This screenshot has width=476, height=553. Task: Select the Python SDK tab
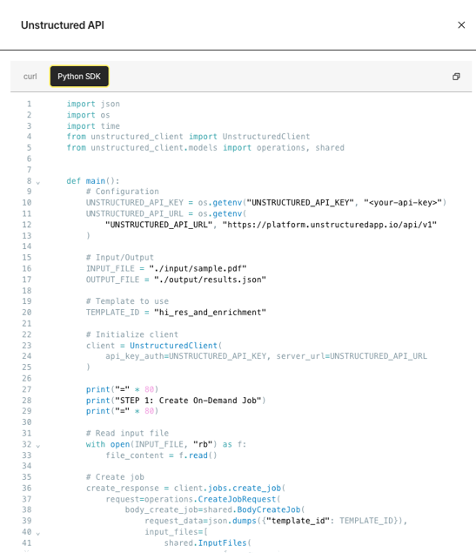click(79, 76)
